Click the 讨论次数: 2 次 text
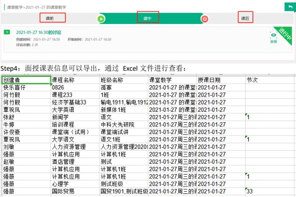 (x=27, y=45)
